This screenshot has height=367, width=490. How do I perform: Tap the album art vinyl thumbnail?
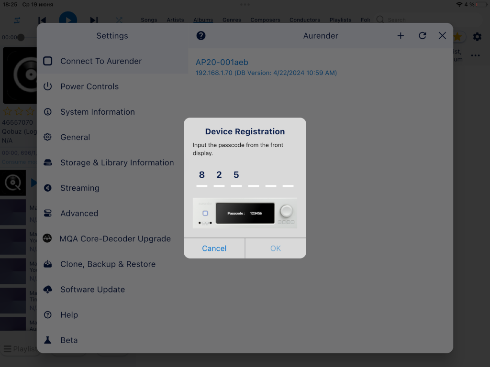[x=20, y=75]
